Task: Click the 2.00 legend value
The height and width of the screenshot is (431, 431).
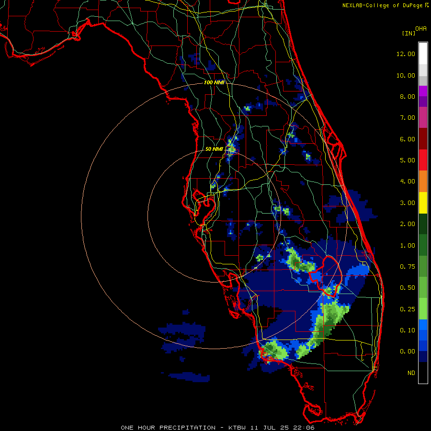Action: point(408,224)
